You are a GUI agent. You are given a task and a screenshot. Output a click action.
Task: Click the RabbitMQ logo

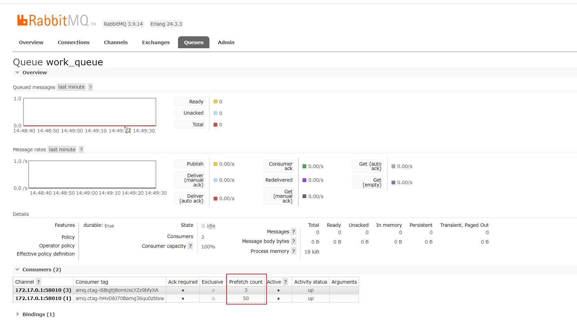pyautogui.click(x=56, y=21)
